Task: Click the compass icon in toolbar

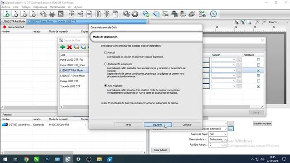Action: pos(213,14)
